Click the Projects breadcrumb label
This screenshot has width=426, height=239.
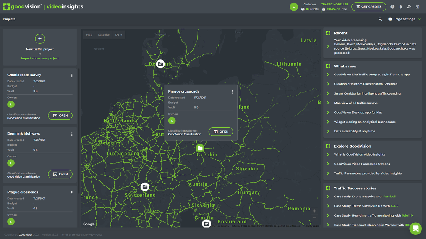click(9, 19)
